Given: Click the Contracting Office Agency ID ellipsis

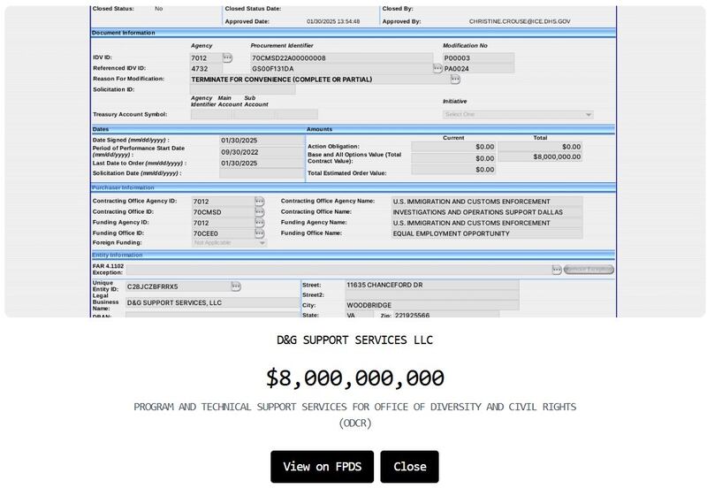Looking at the screenshot, I should pyautogui.click(x=260, y=202).
